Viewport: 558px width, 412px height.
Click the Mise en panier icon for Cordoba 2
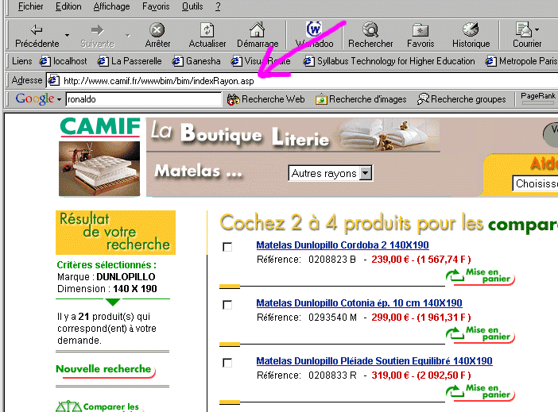pyautogui.click(x=480, y=276)
